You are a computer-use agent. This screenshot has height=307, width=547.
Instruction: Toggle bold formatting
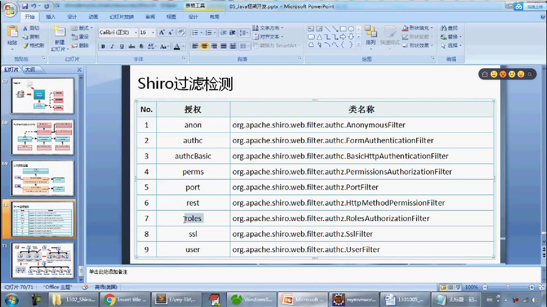coord(103,46)
